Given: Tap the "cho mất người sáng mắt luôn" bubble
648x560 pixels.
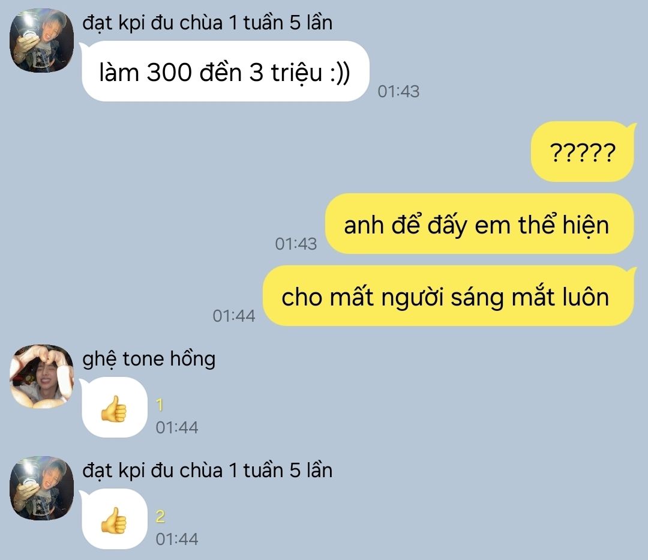Looking at the screenshot, I should click(448, 295).
